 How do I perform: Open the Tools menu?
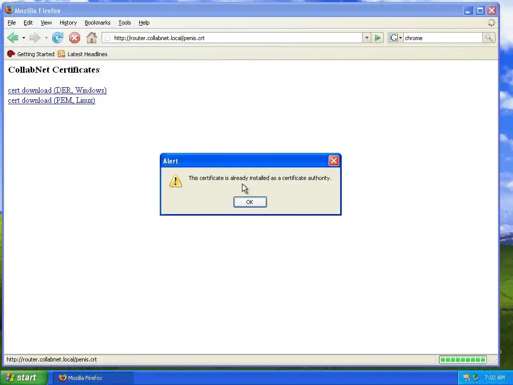125,23
